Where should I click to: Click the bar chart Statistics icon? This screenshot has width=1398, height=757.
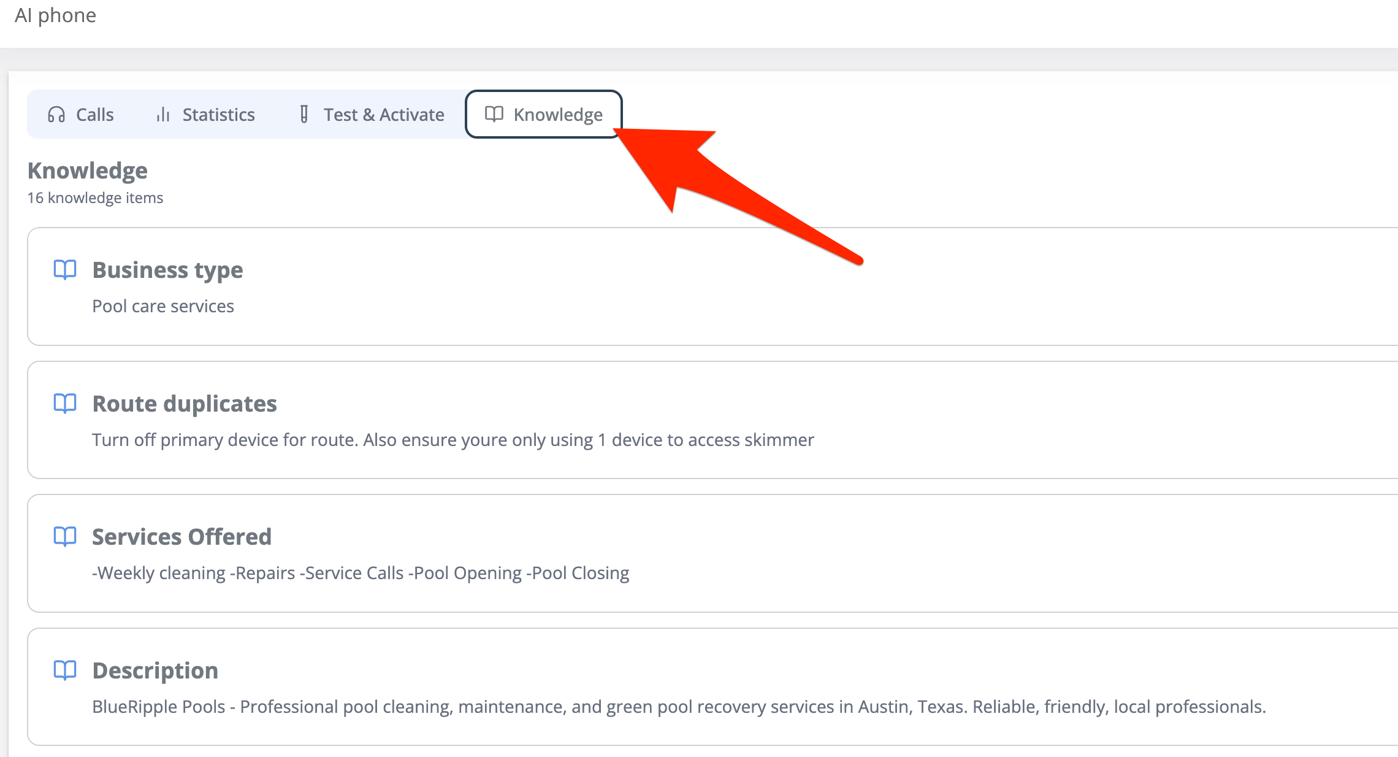click(x=162, y=115)
